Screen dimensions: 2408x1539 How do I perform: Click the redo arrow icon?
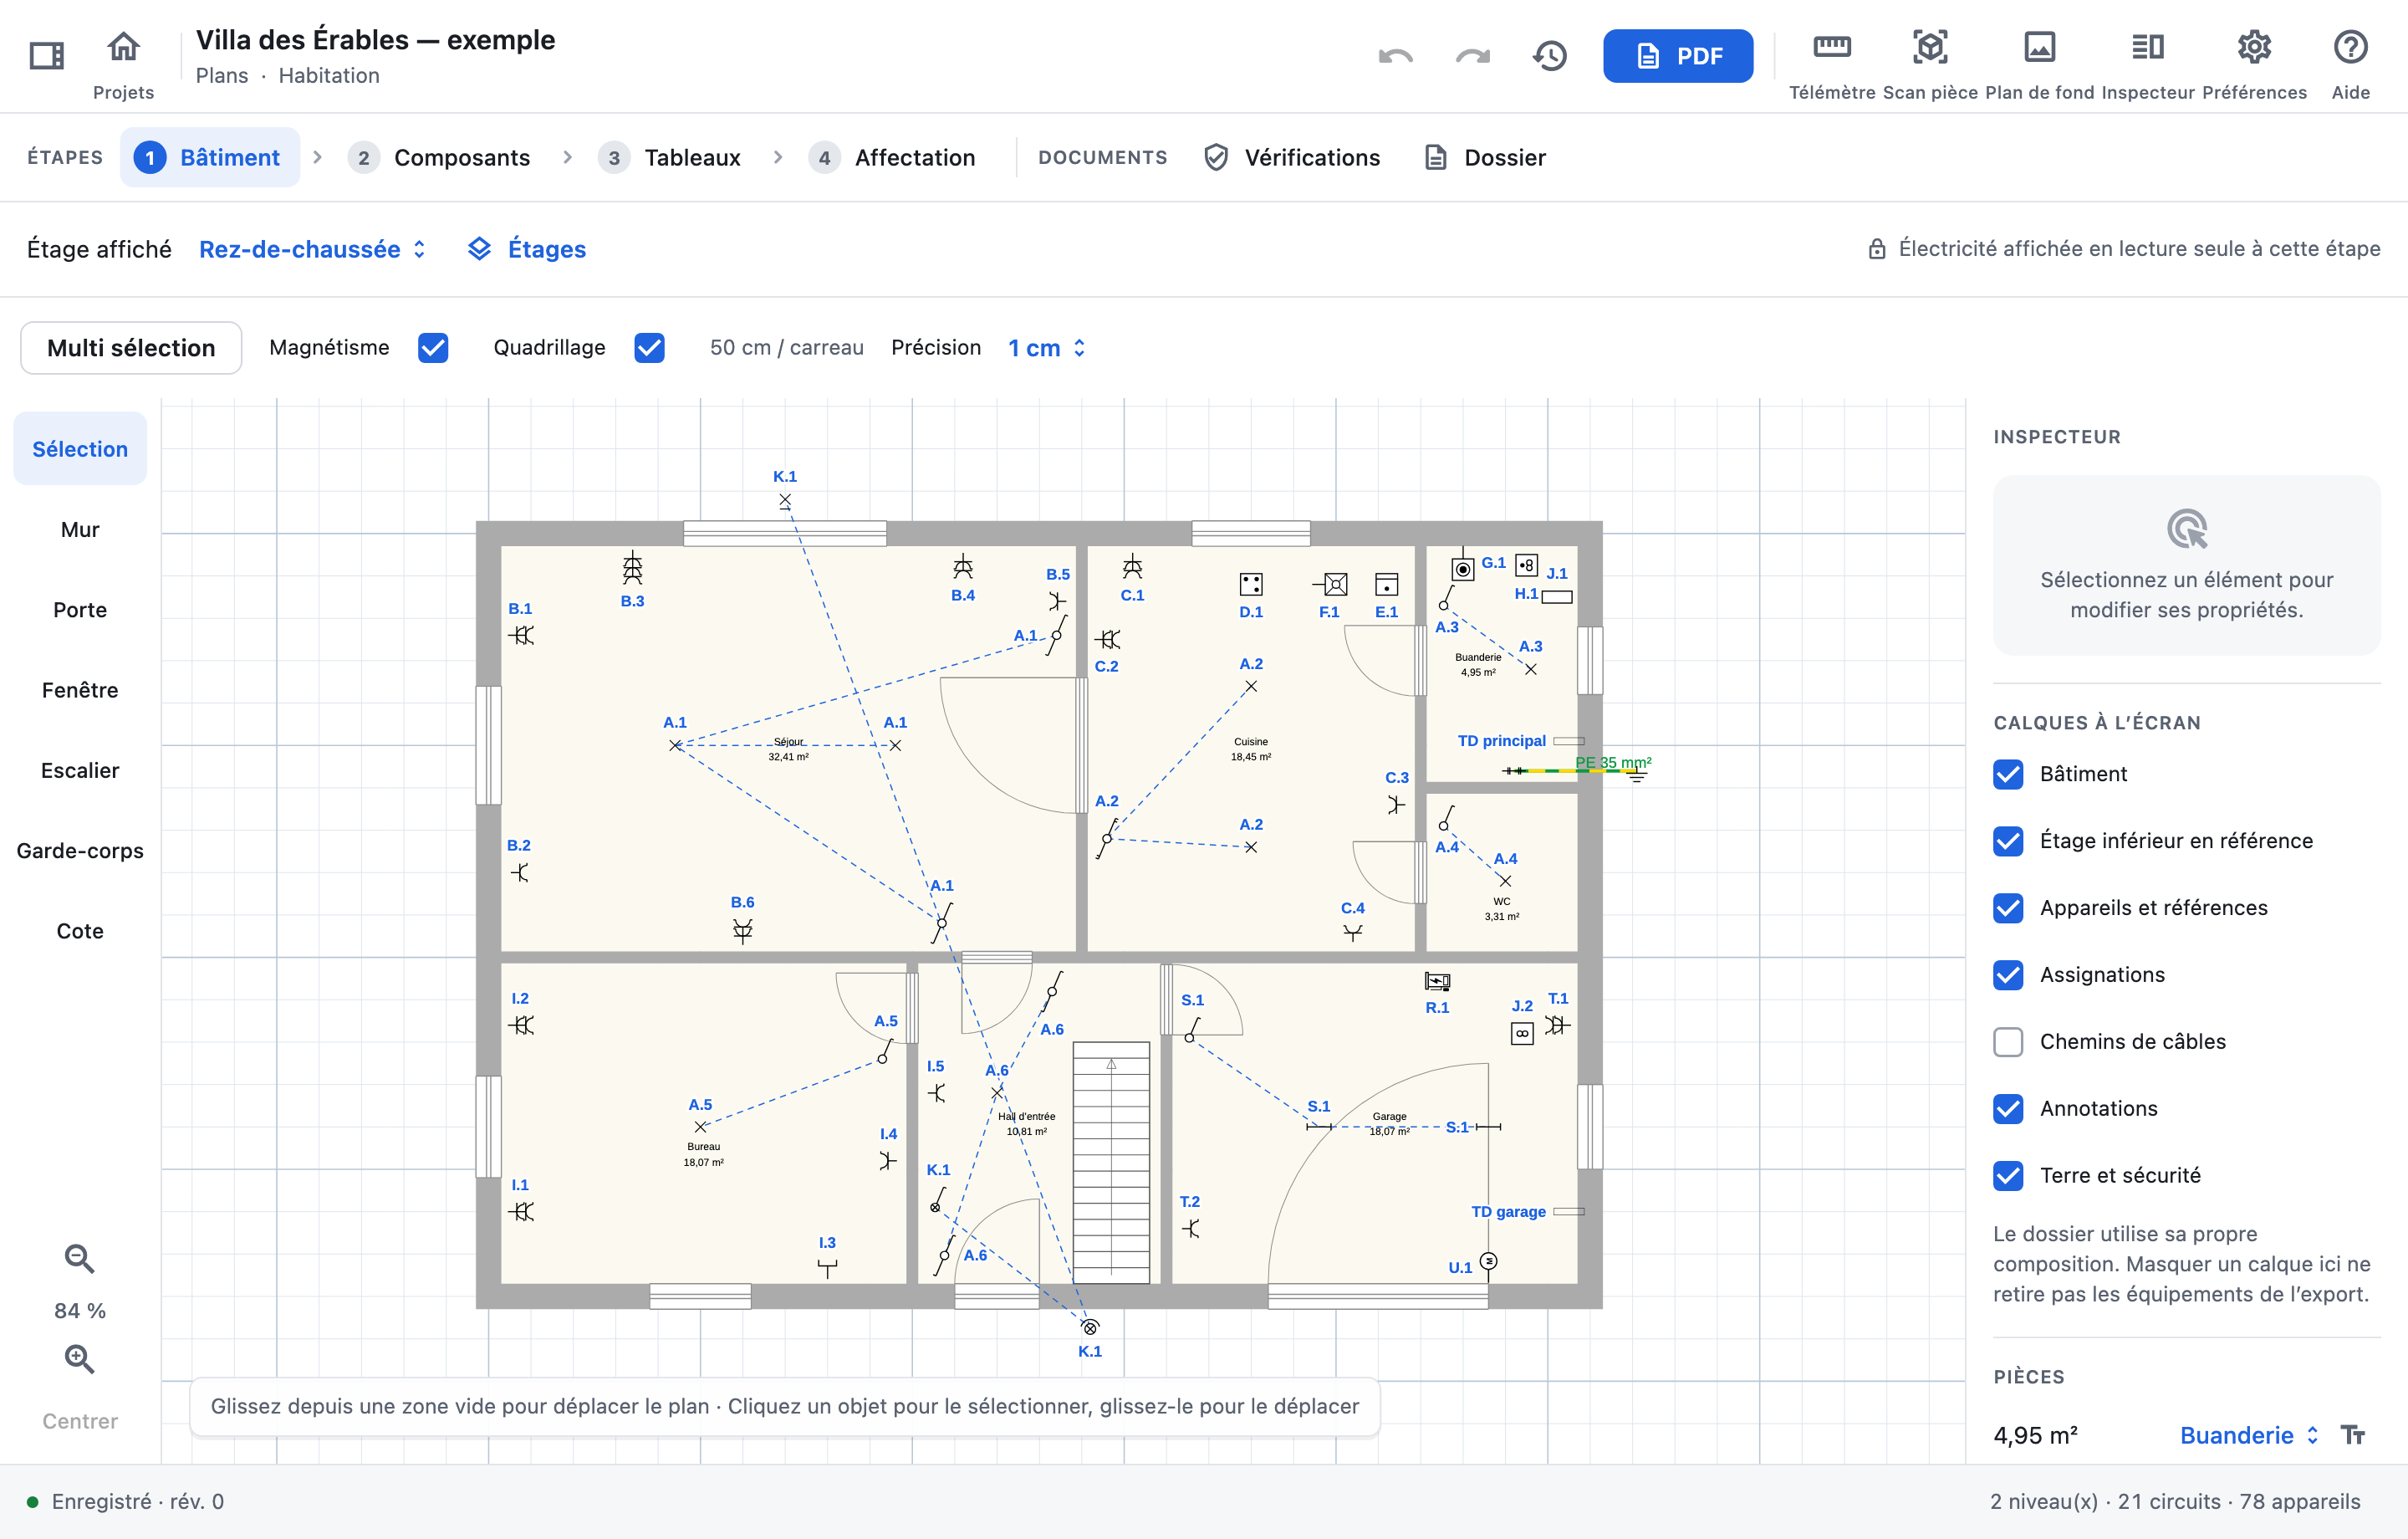coord(1472,56)
